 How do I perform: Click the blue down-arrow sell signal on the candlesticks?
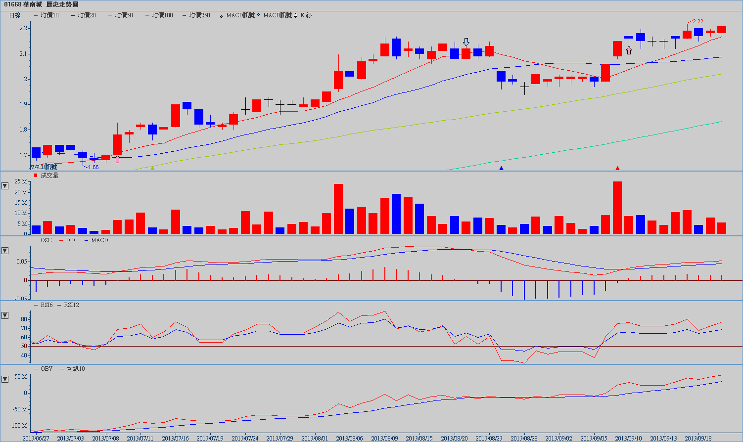[x=466, y=42]
